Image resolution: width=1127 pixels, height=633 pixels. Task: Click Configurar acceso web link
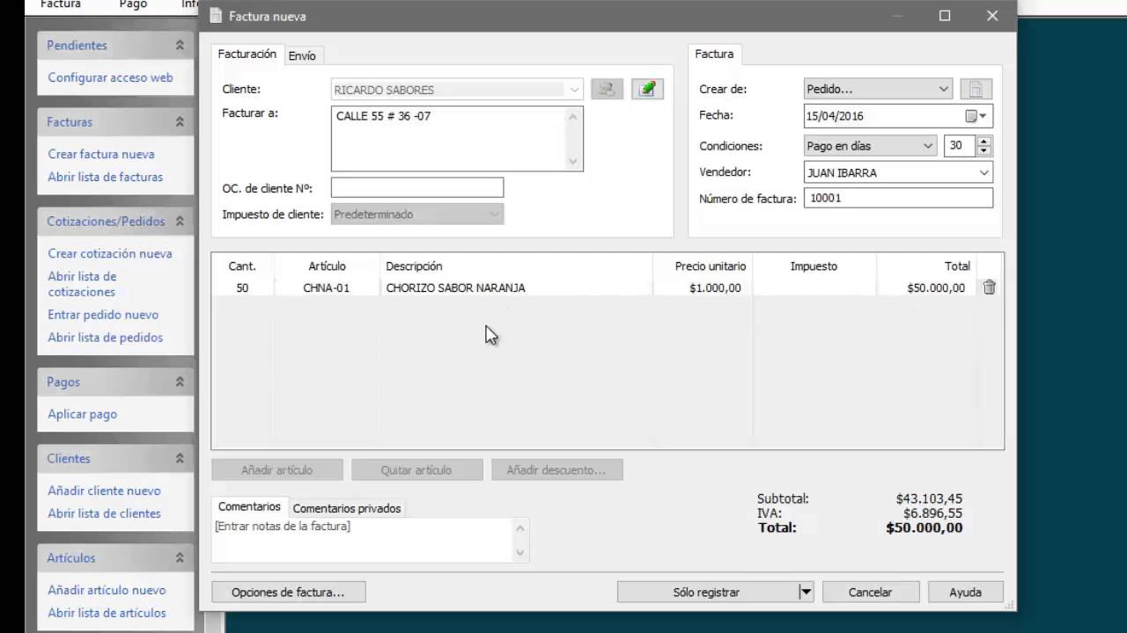coord(110,77)
